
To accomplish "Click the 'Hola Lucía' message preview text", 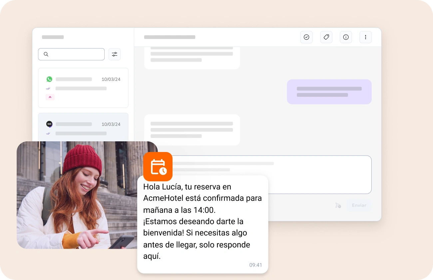I will coord(203,221).
